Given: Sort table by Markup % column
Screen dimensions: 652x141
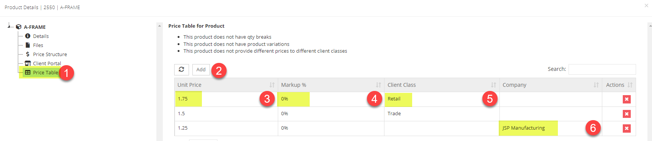Looking at the screenshot, I should click(331, 85).
